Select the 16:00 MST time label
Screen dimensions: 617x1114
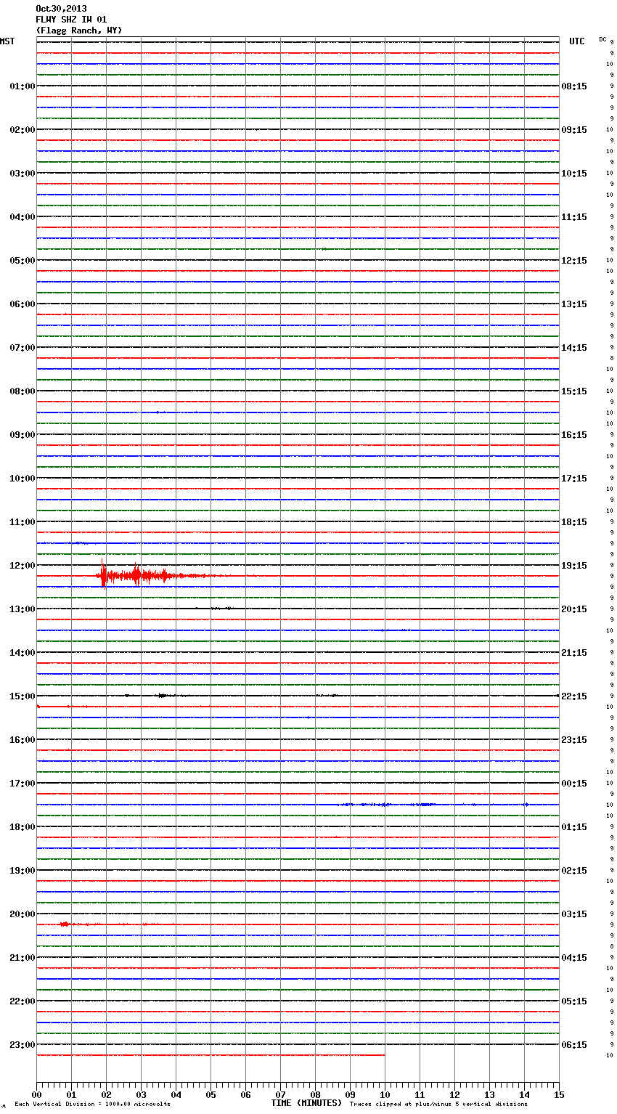point(23,739)
